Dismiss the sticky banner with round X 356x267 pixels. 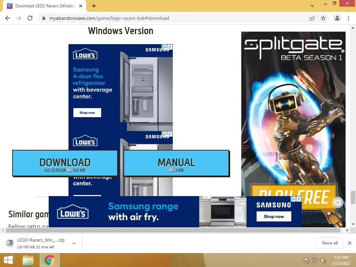tap(338, 202)
